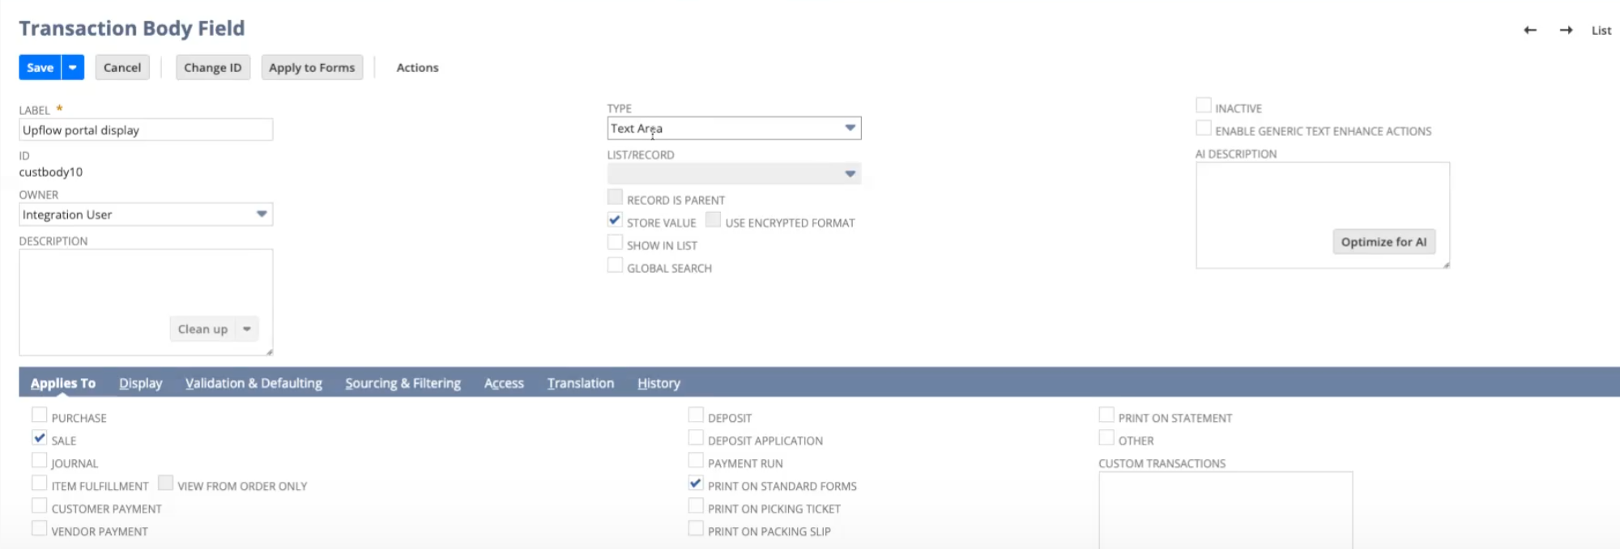
Task: Check Print On Packing Slip checkbox
Action: [696, 528]
